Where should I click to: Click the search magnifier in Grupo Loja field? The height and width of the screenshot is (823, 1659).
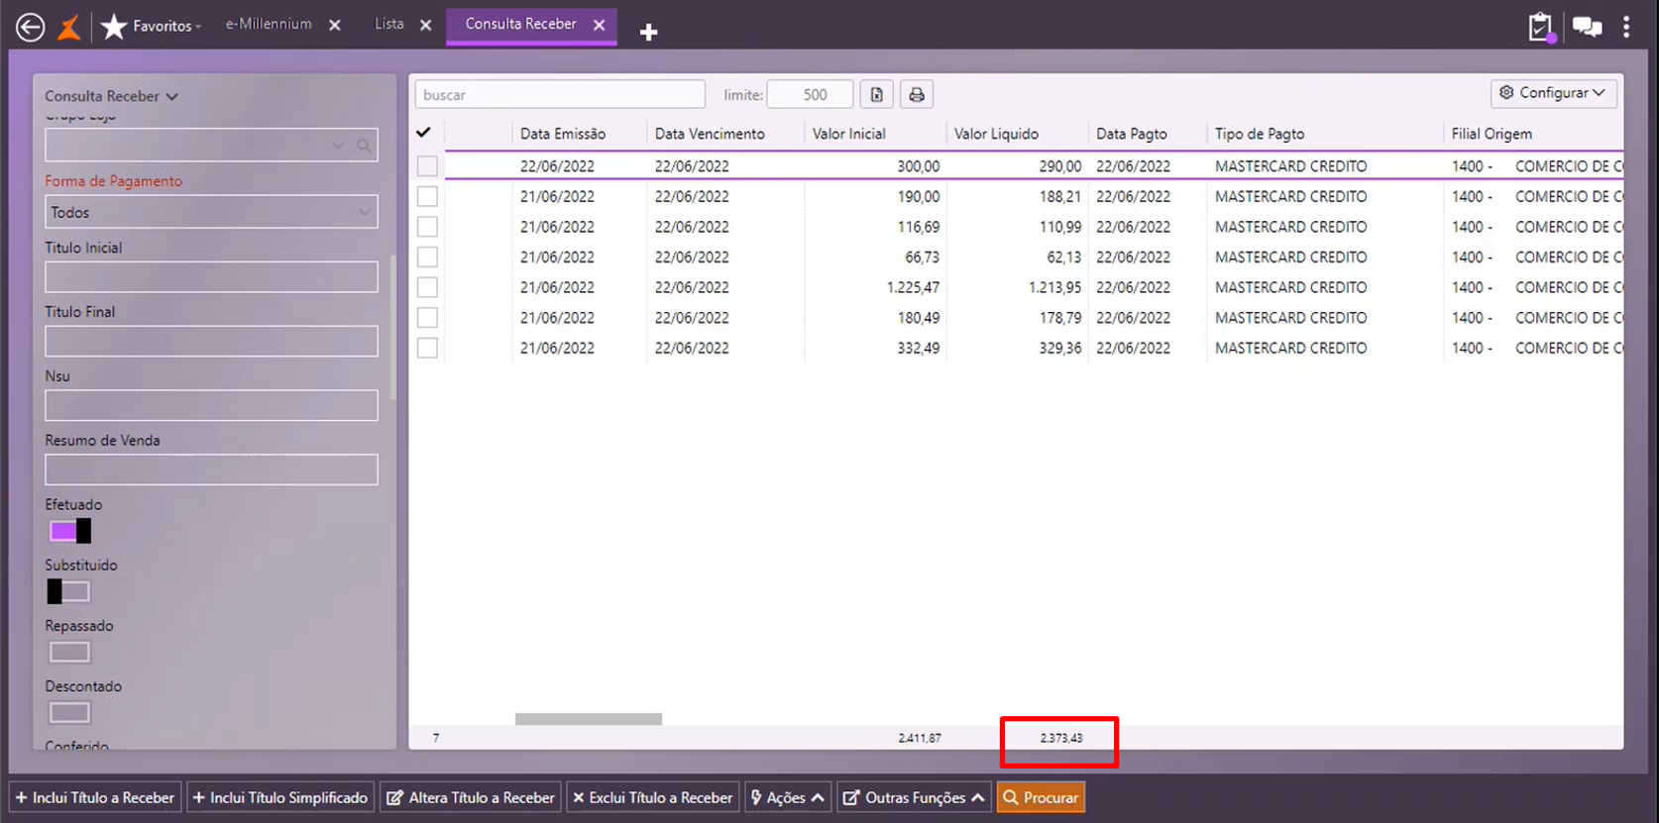click(364, 146)
